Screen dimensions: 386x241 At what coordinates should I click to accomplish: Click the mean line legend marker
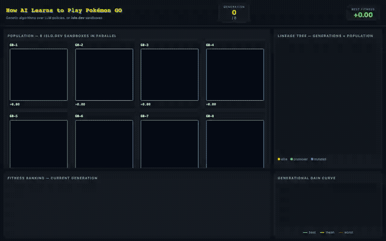(x=322, y=232)
